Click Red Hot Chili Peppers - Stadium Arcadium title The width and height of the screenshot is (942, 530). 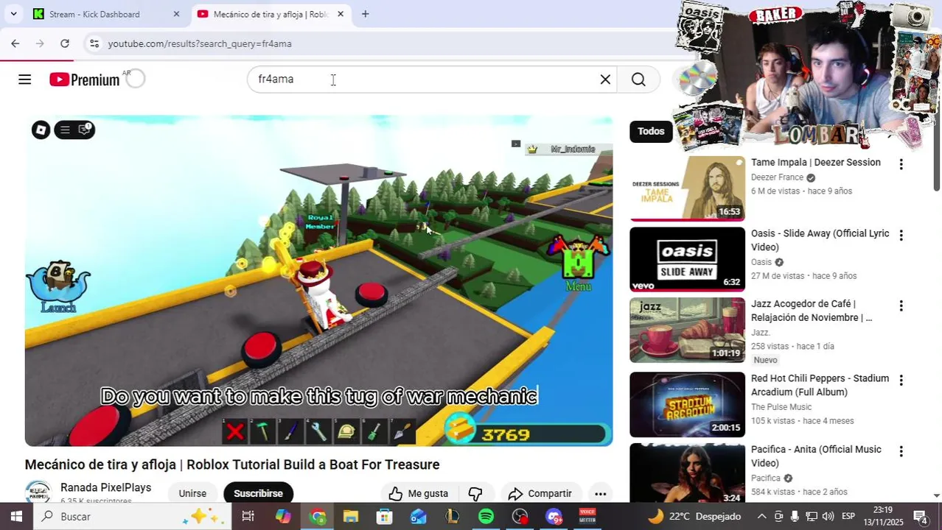pyautogui.click(x=820, y=385)
